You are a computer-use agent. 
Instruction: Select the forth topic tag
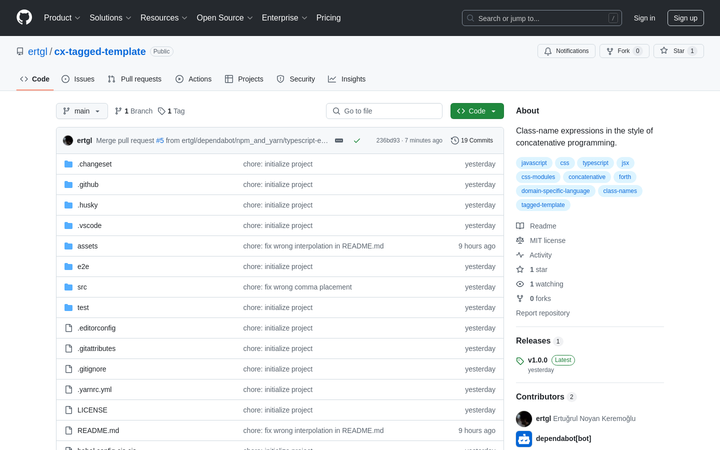coord(625,177)
